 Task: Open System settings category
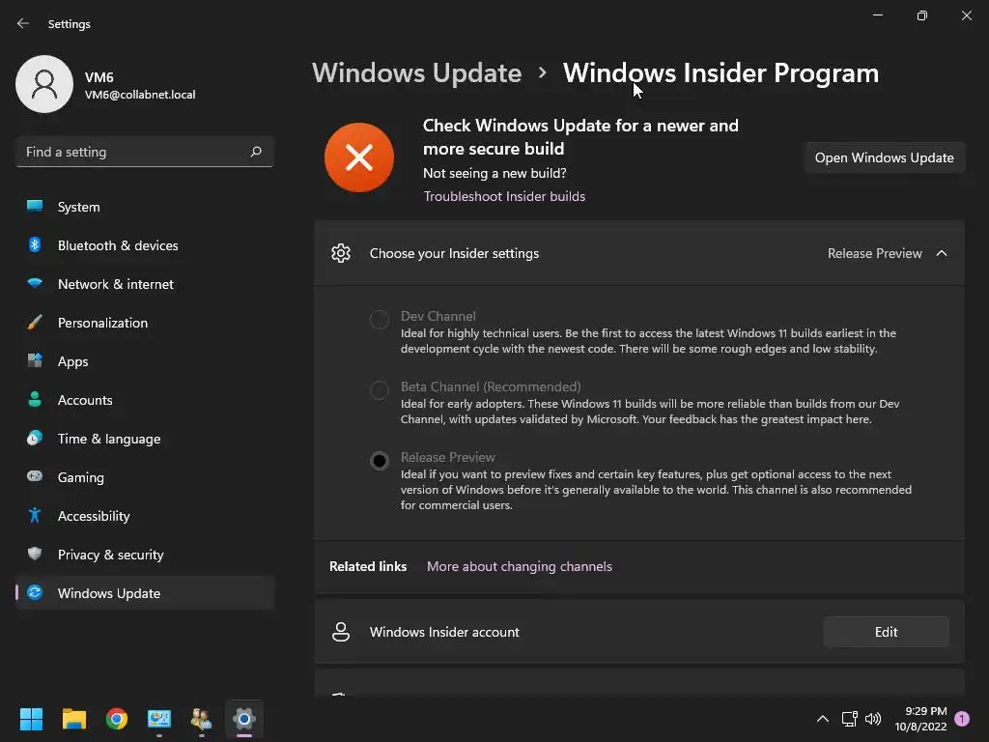tap(145, 207)
